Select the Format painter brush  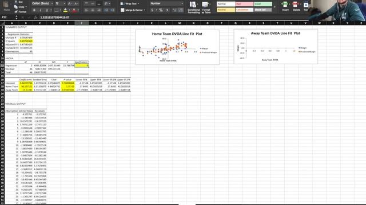pyautogui.click(x=16, y=11)
